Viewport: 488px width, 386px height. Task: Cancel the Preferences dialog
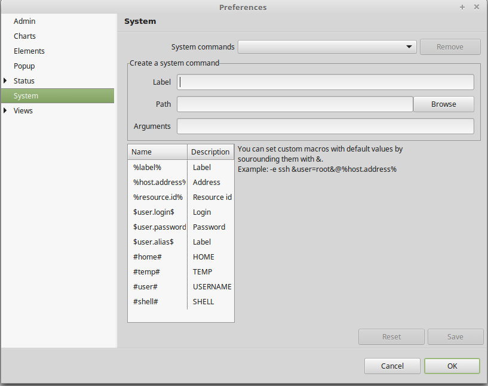[x=392, y=366]
